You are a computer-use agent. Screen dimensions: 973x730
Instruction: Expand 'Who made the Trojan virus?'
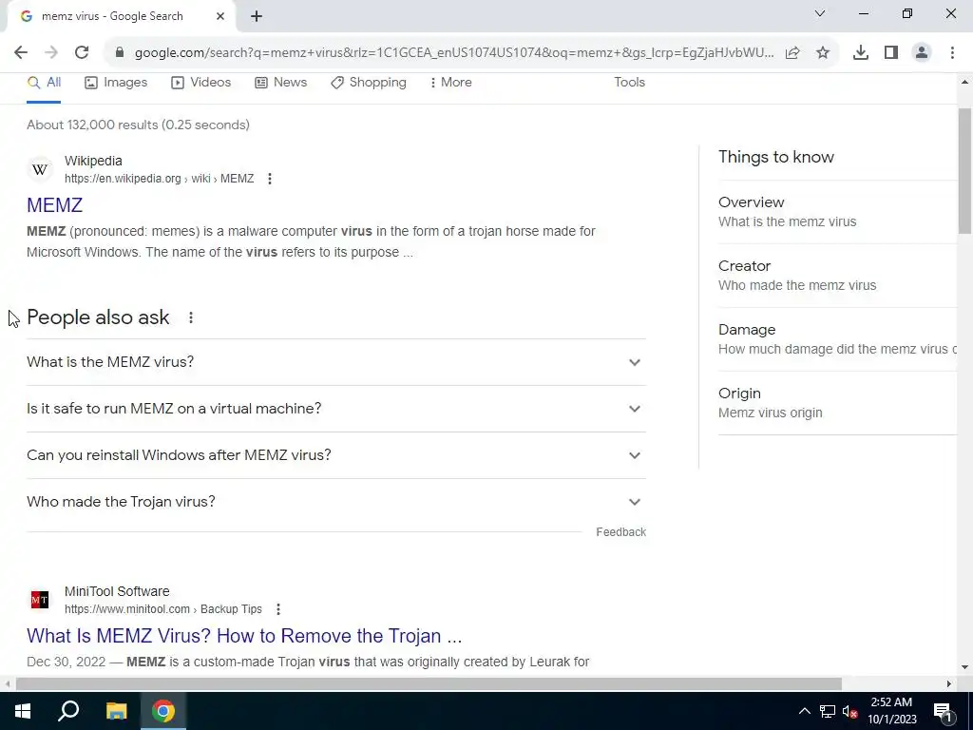335,502
